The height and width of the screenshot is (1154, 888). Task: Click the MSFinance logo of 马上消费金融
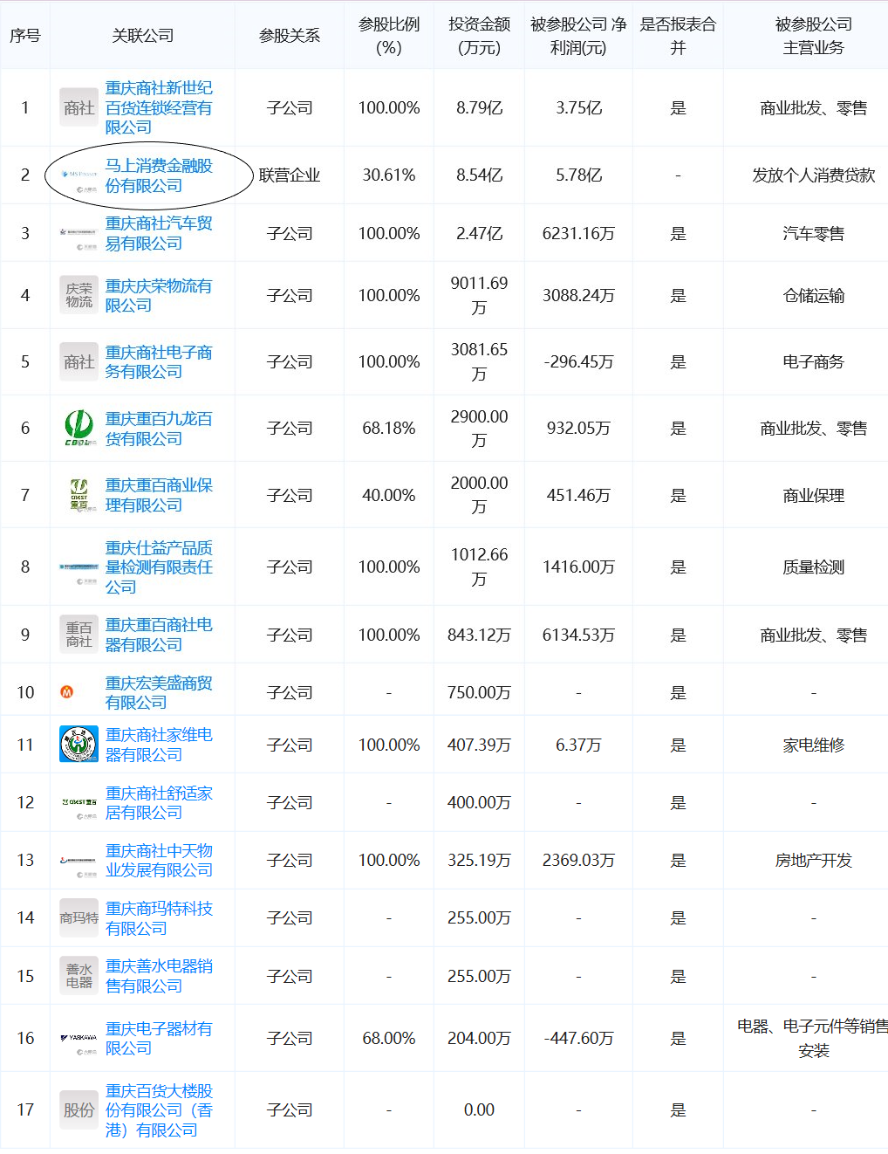(x=79, y=175)
